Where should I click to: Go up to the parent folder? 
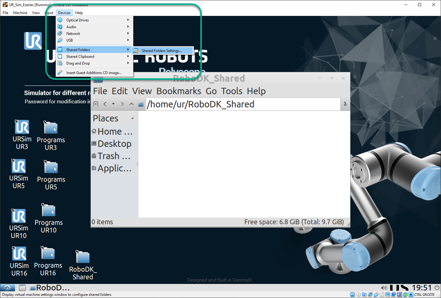click(132, 104)
